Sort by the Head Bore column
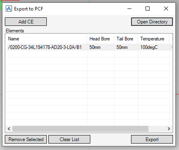The height and width of the screenshot is (150, 179). click(x=100, y=39)
